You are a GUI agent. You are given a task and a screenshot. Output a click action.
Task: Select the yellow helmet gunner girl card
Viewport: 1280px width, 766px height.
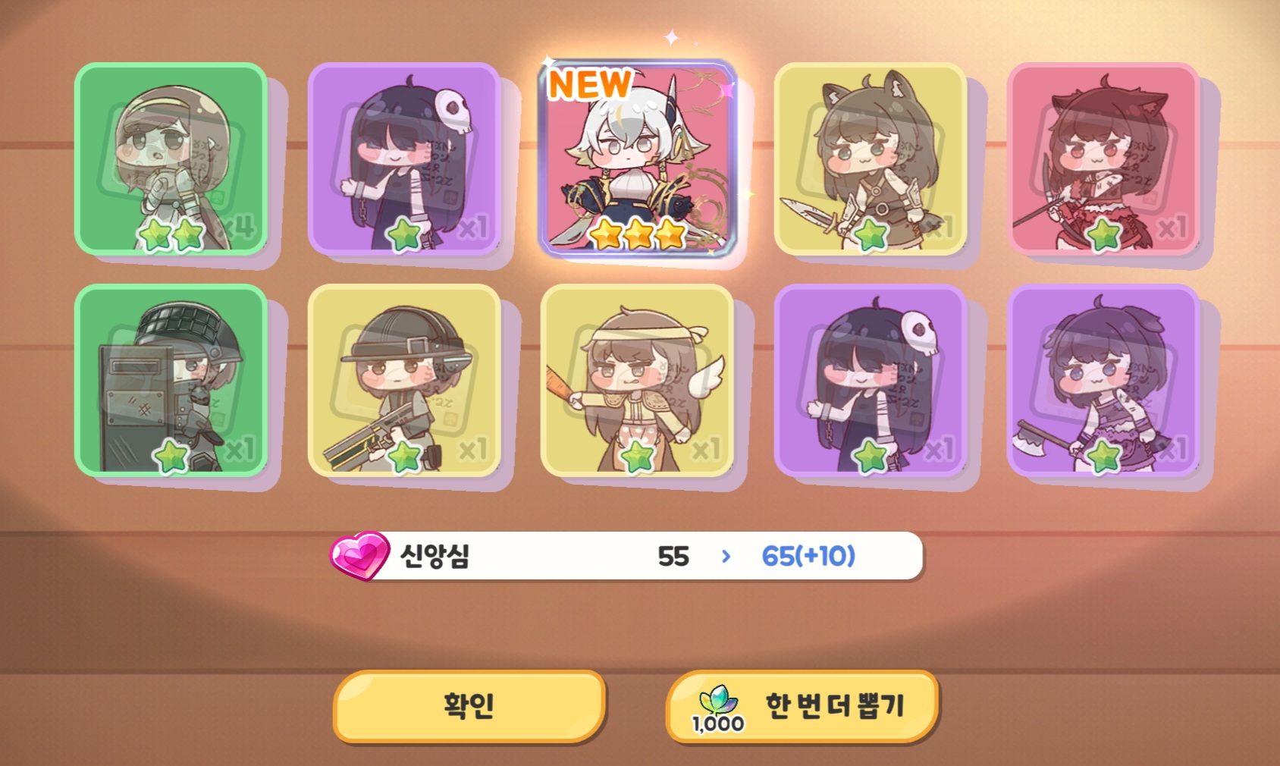404,381
